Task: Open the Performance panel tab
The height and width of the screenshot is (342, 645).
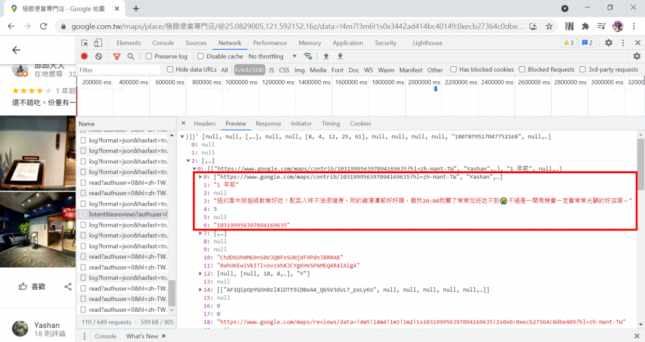Action: 270,43
